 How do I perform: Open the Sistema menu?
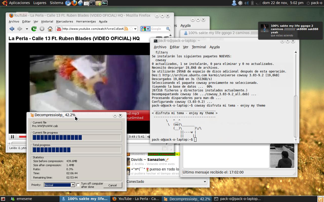(56, 3)
